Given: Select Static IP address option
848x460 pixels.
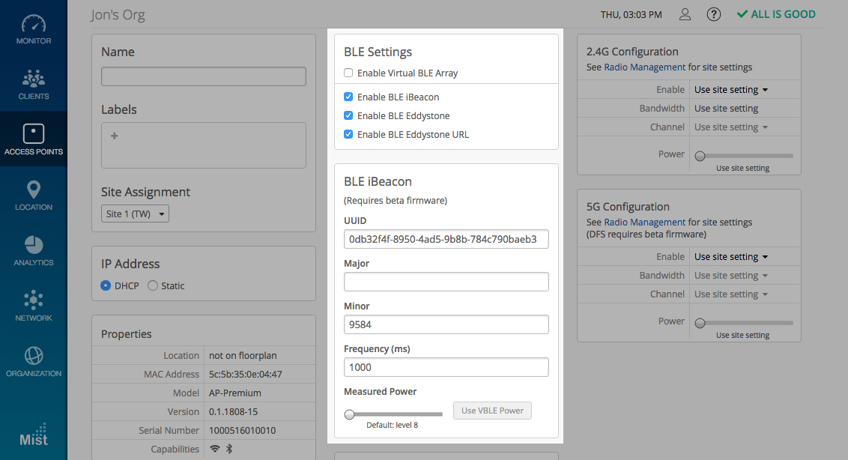Looking at the screenshot, I should point(153,285).
